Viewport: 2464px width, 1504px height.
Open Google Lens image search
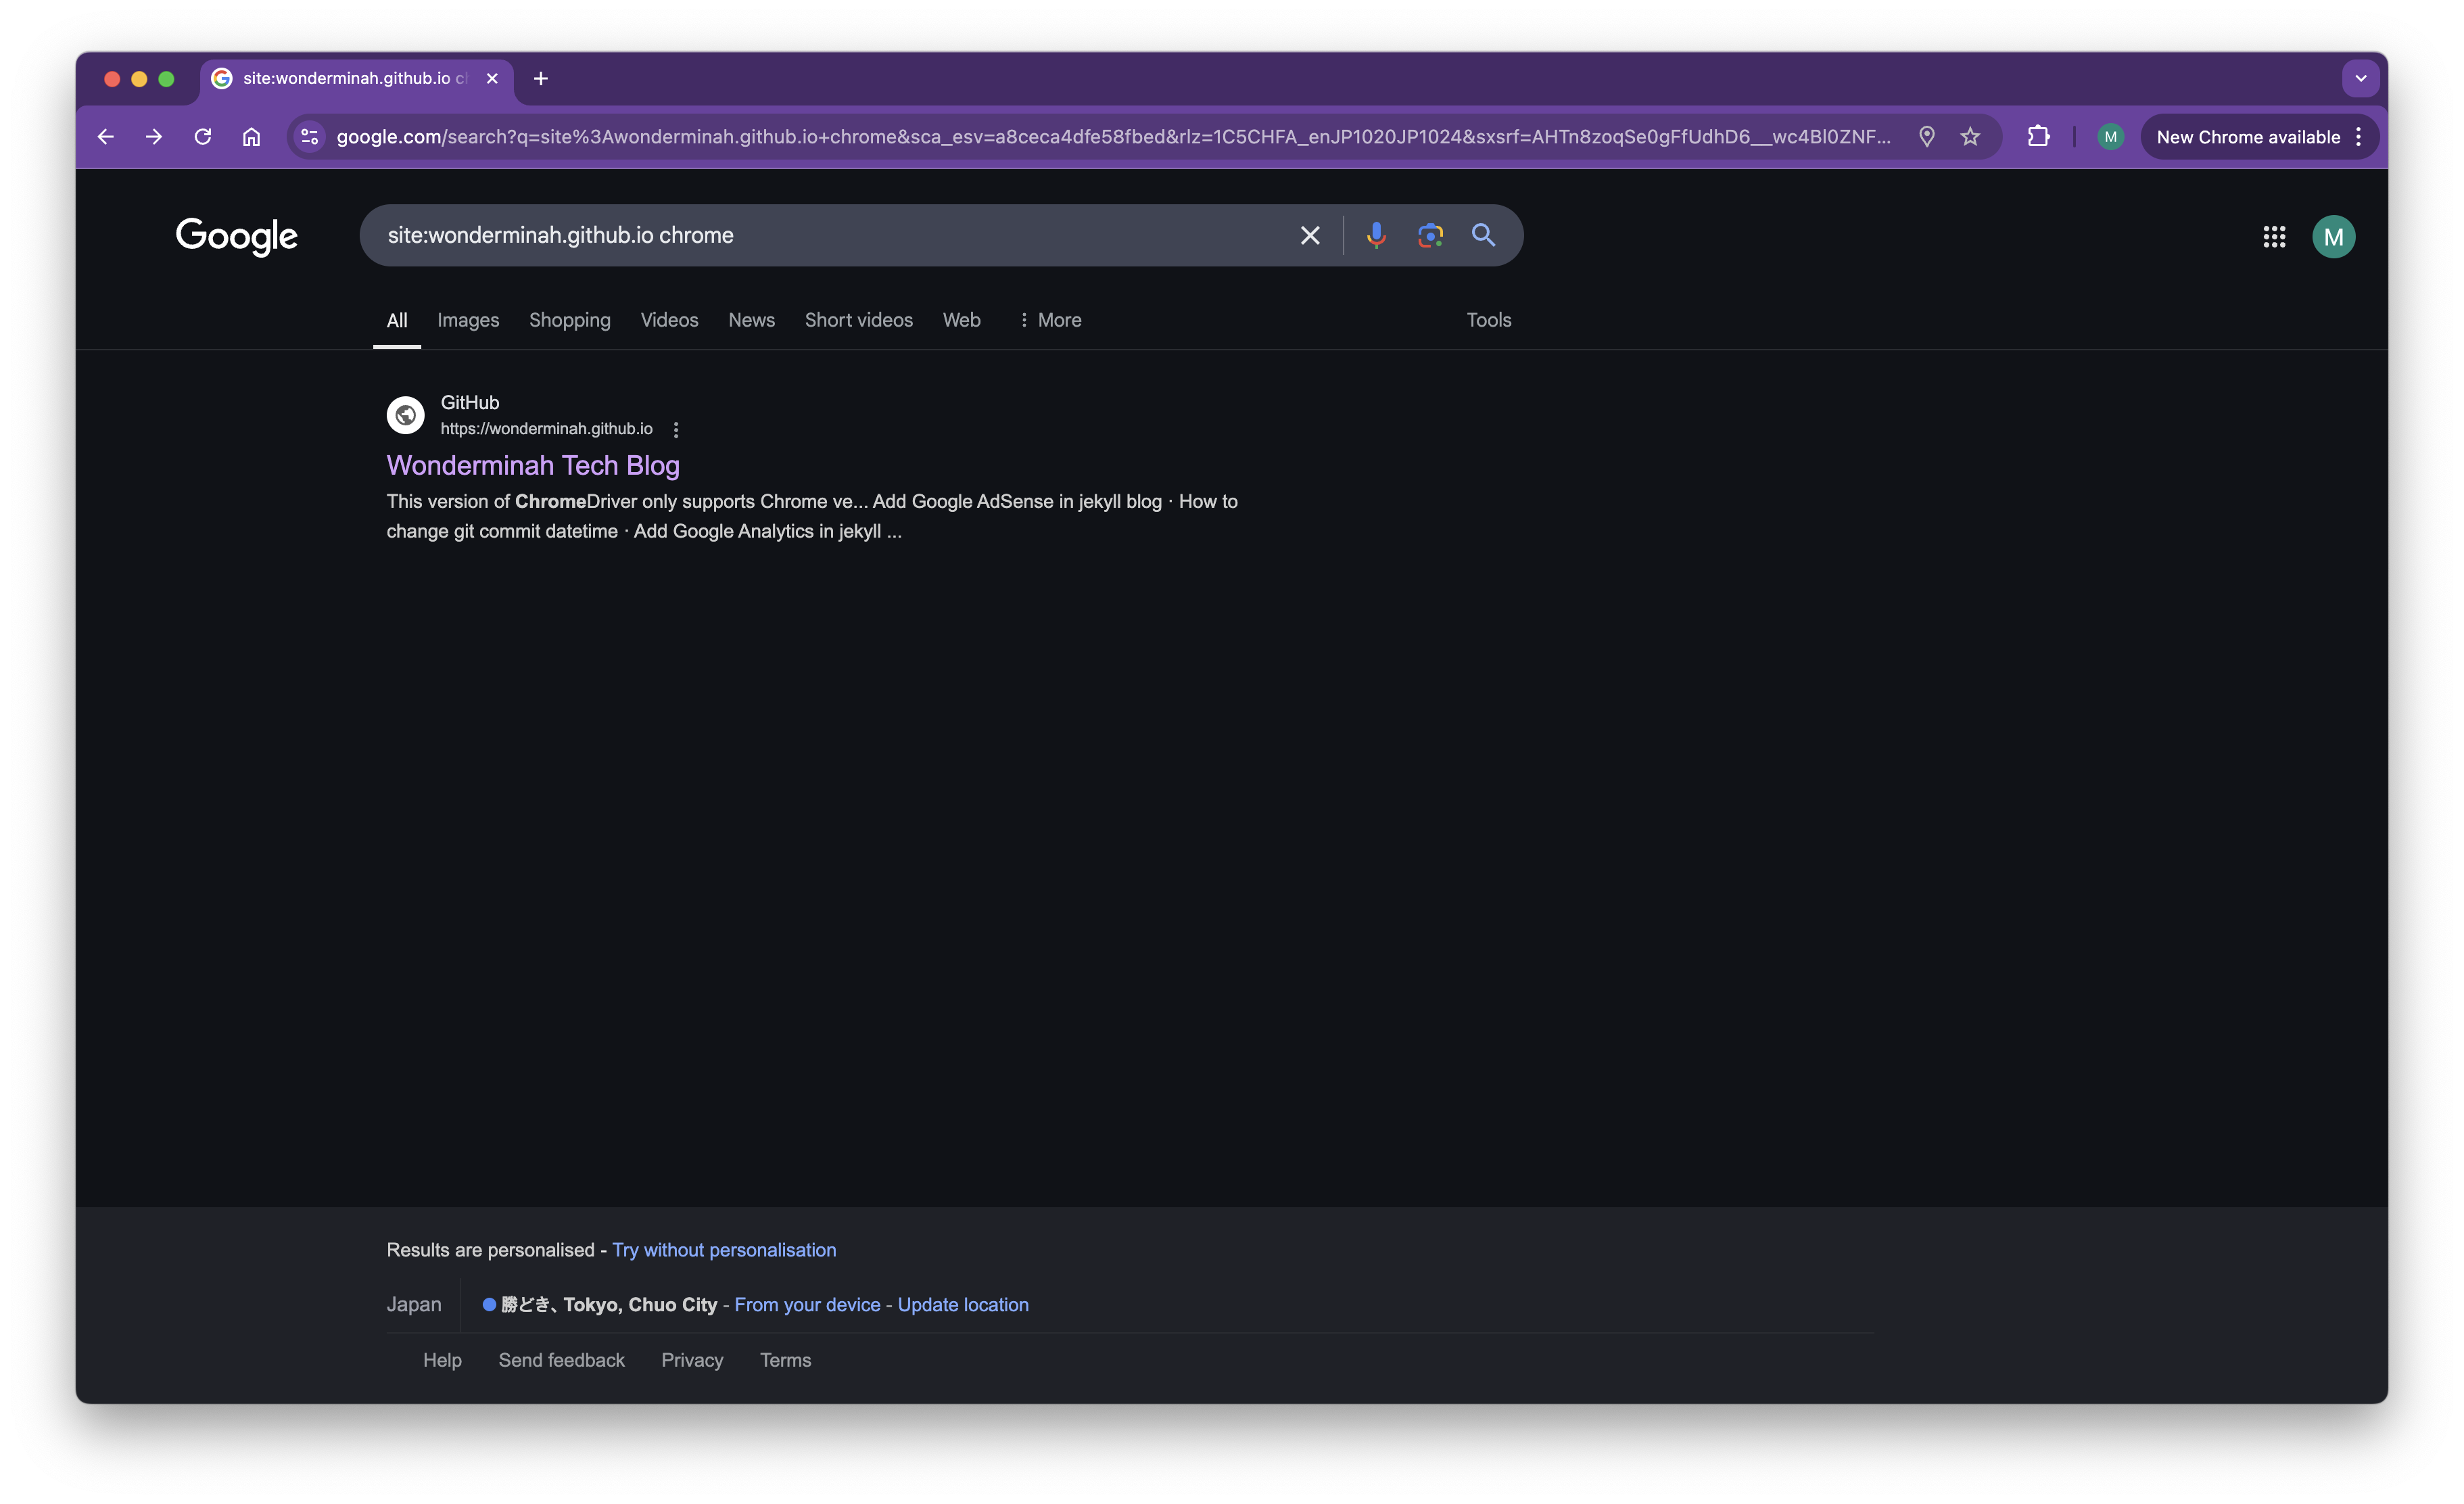[x=1430, y=235]
